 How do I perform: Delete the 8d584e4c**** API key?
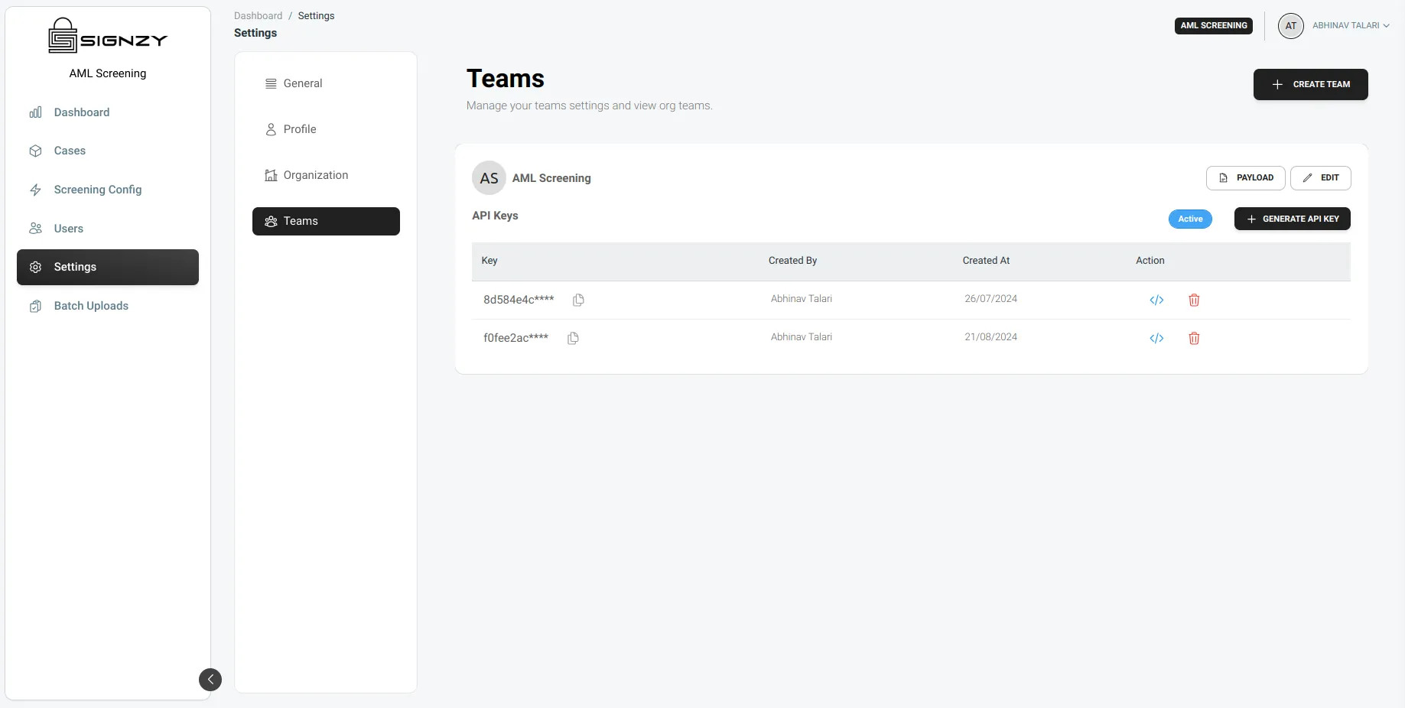(1194, 300)
